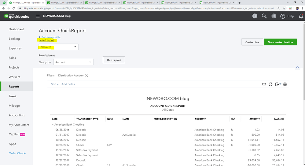Viewport: 305px width, 166px height.
Task: Print the report
Action: click(270, 84)
